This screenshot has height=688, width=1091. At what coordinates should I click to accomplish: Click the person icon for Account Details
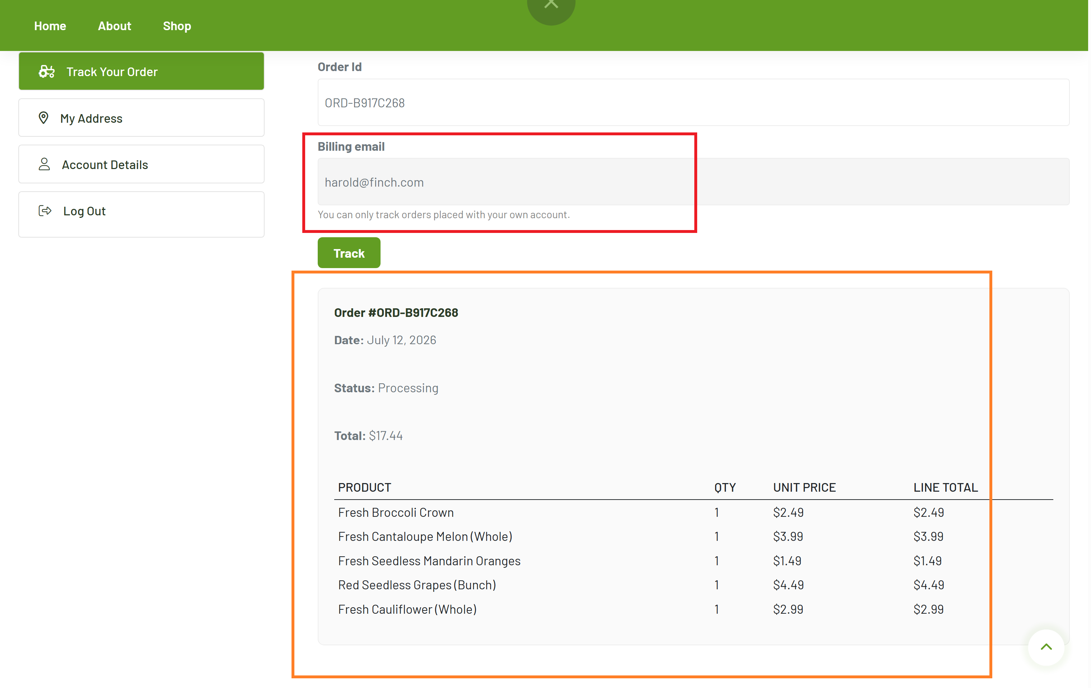pos(45,164)
